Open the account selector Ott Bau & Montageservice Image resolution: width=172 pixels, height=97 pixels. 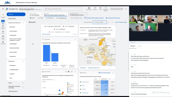[x=30, y=10]
